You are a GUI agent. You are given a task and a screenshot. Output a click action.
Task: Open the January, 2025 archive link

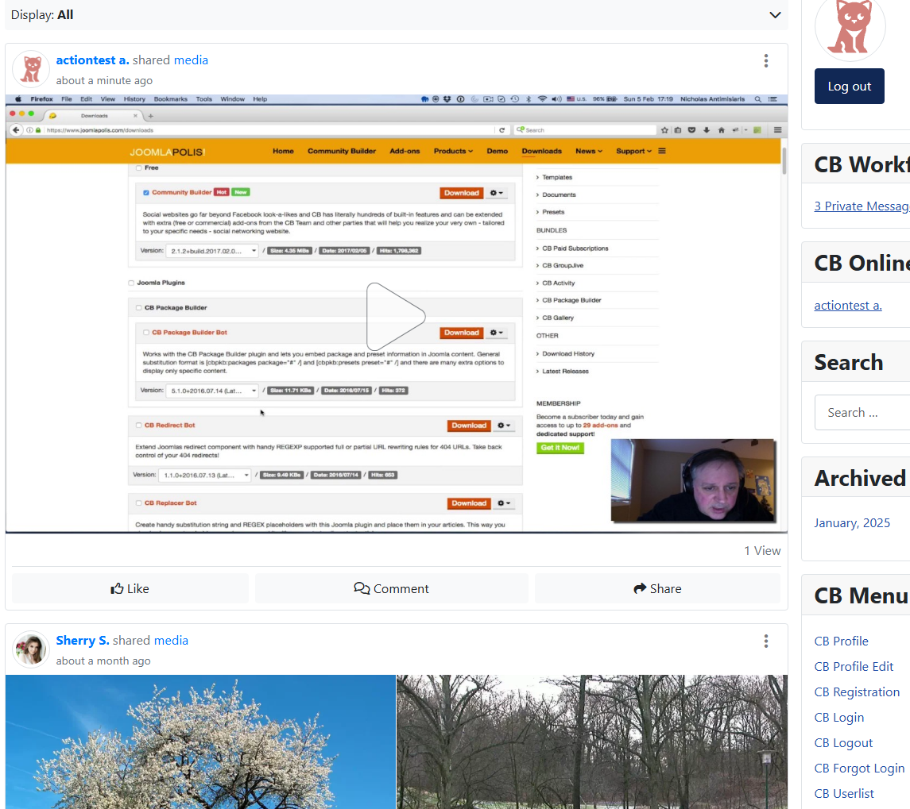point(852,523)
